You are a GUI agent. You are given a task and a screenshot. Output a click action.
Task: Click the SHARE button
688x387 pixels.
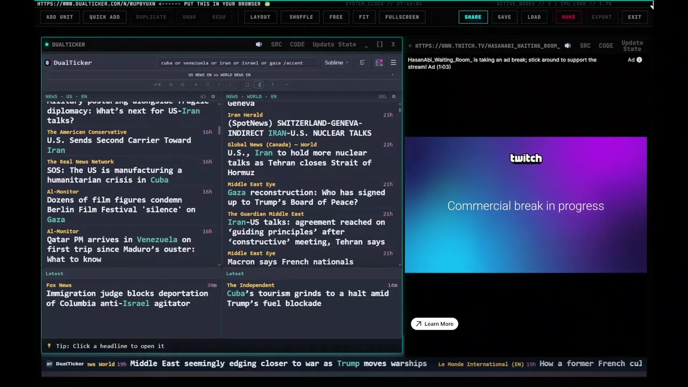click(473, 17)
